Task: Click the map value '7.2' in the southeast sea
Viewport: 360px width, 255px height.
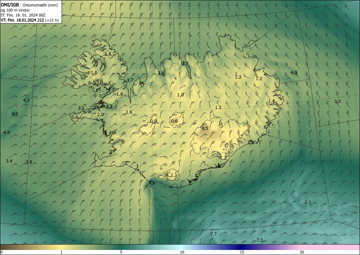Action: click(308, 202)
